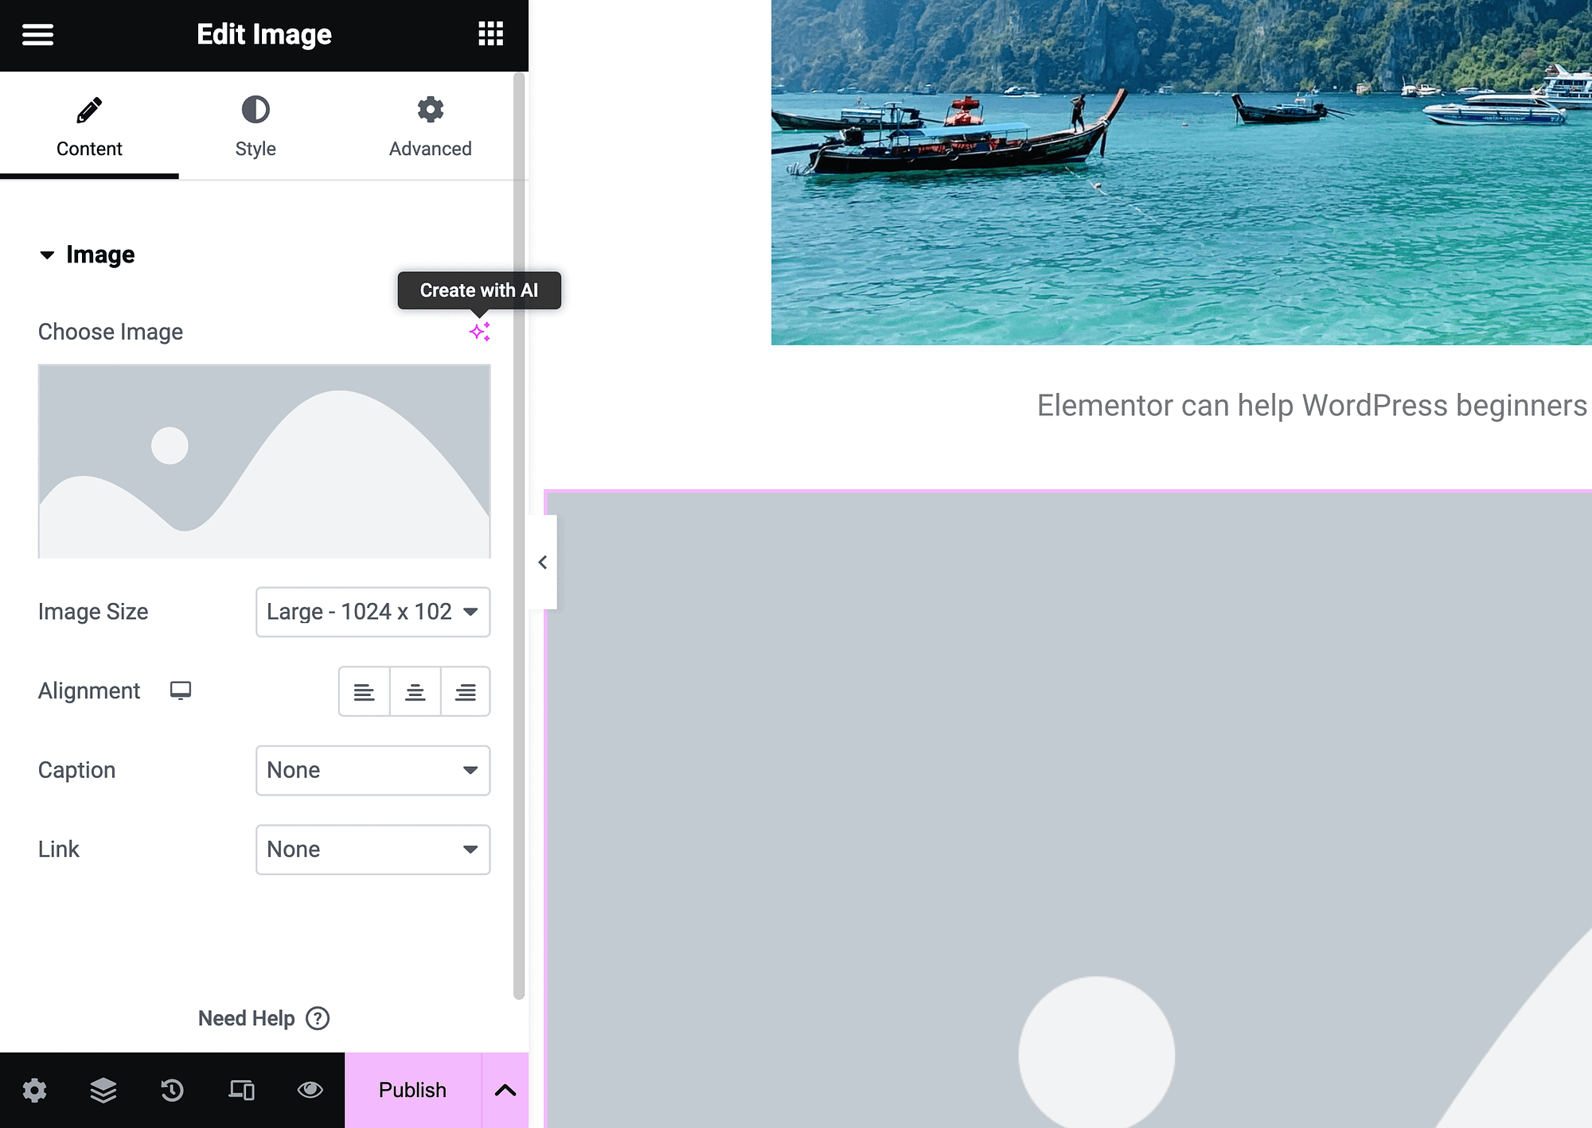Click the Publish button

click(x=412, y=1090)
